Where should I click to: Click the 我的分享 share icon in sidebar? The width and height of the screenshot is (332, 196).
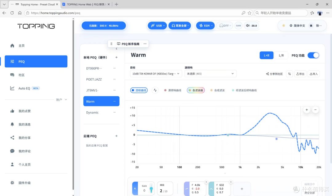tap(12, 138)
